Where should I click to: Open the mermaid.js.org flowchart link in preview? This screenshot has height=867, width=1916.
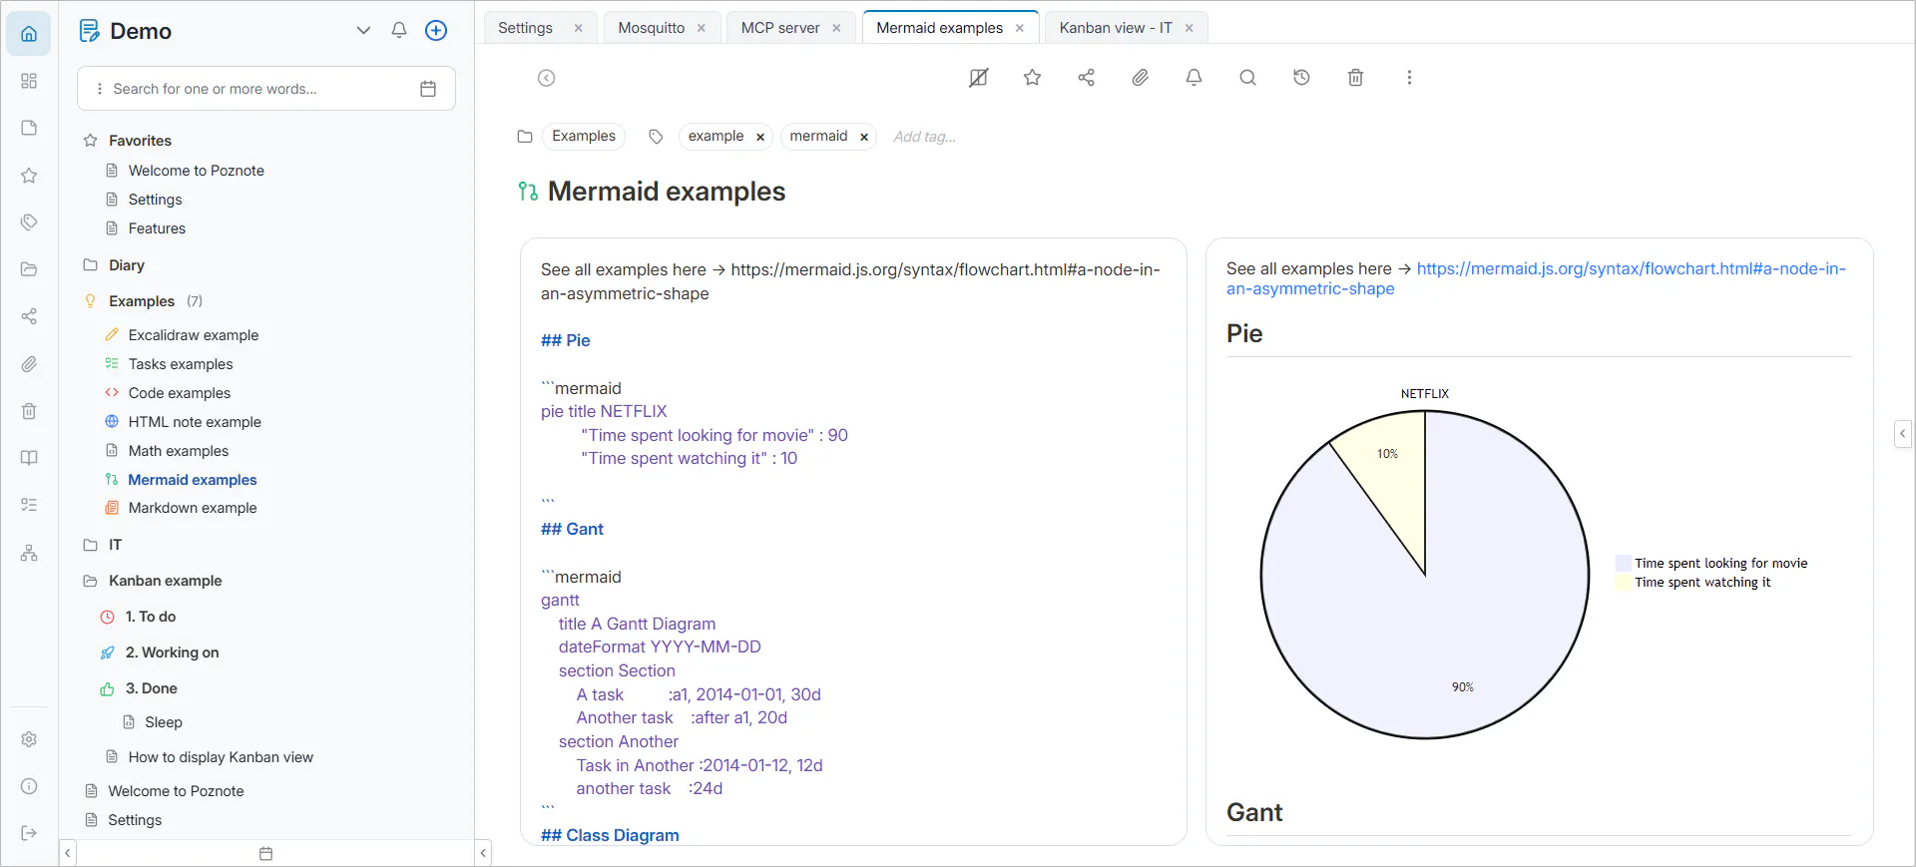[1536, 278]
